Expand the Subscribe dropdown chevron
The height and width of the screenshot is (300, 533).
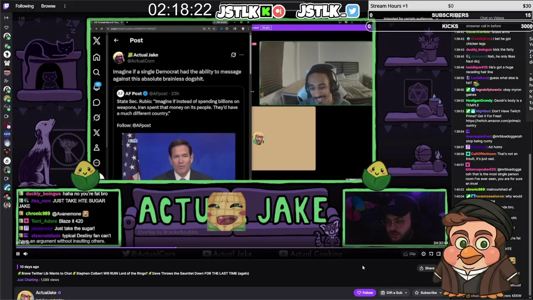click(x=440, y=292)
